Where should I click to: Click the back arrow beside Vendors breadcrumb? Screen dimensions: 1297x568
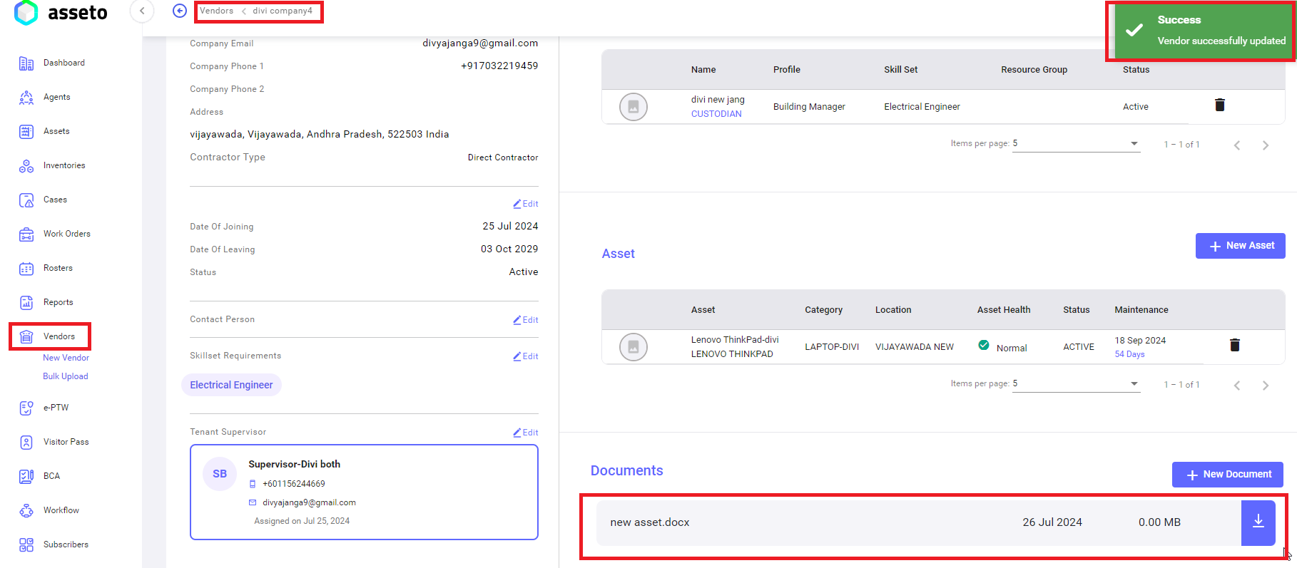(180, 11)
